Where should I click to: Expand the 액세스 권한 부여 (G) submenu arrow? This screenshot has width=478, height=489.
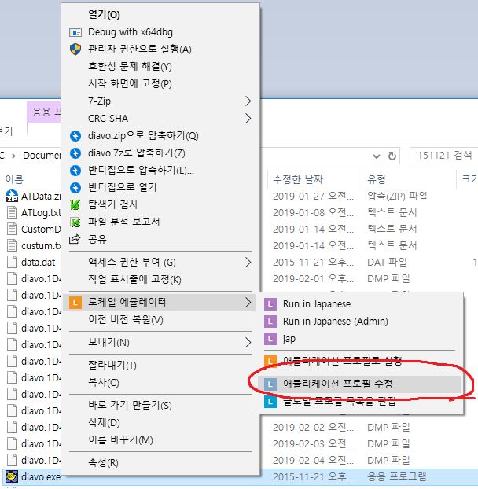point(248,263)
